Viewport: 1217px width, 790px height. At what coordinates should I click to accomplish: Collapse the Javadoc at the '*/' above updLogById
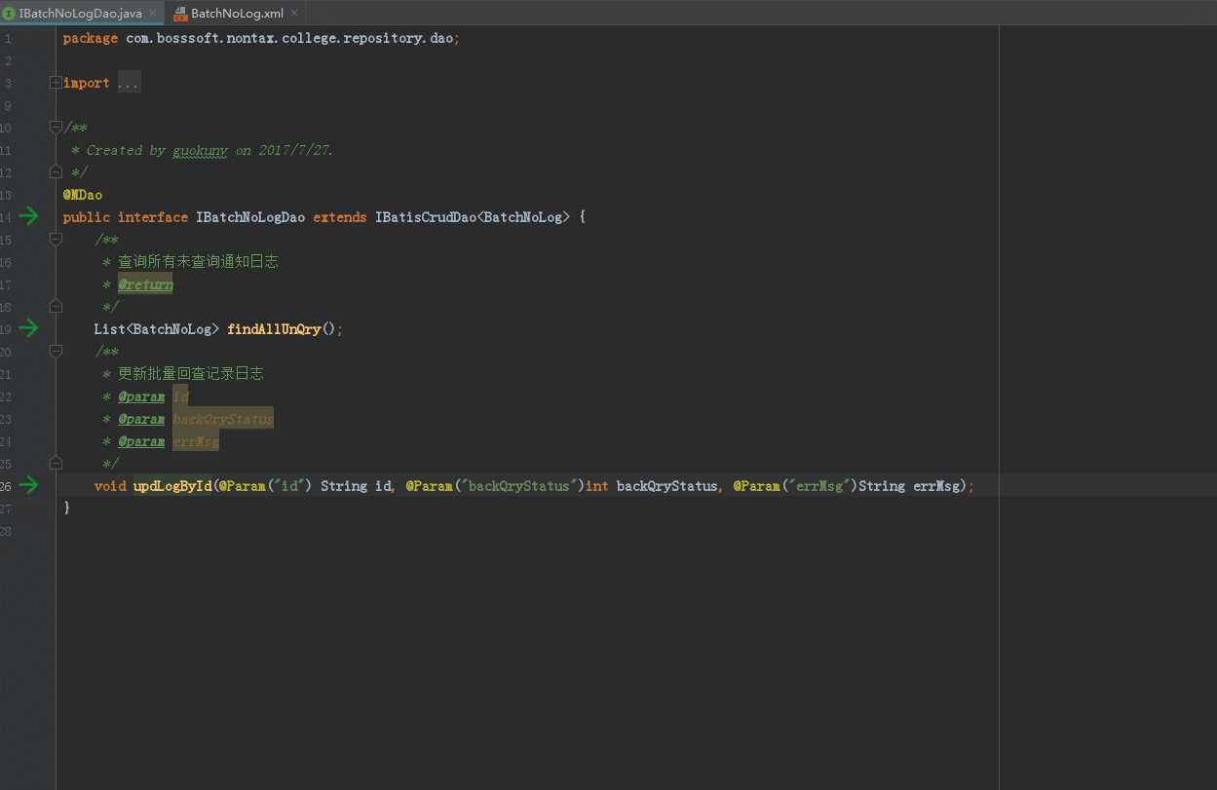tap(56, 464)
